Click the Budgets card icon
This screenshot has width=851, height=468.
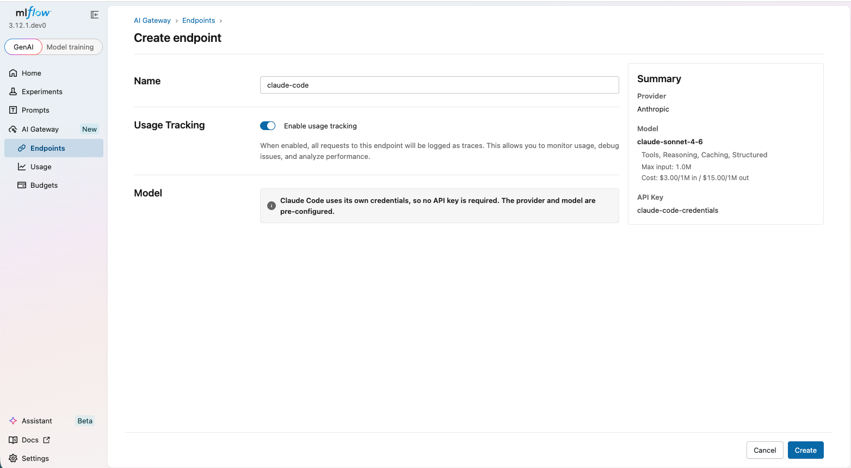(22, 185)
